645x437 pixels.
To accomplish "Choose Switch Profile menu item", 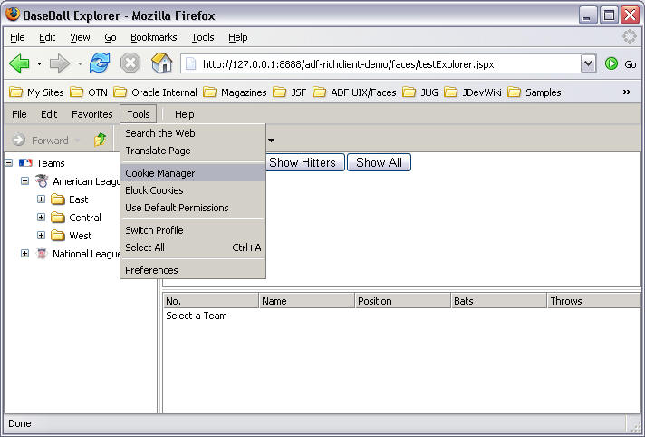I will [193, 230].
